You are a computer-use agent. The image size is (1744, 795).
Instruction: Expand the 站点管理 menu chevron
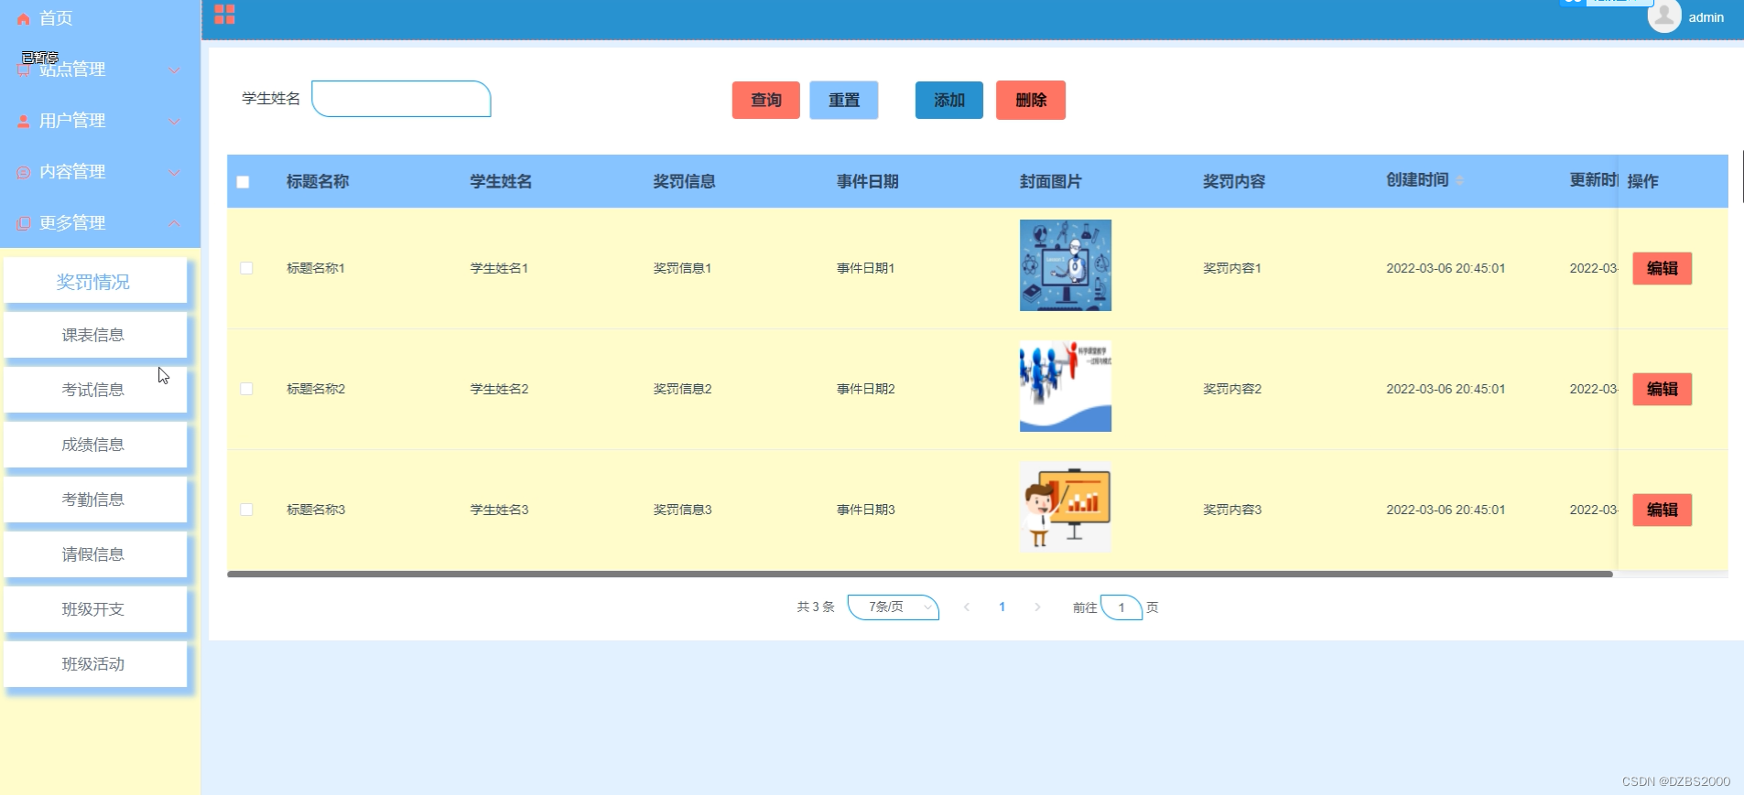(174, 70)
